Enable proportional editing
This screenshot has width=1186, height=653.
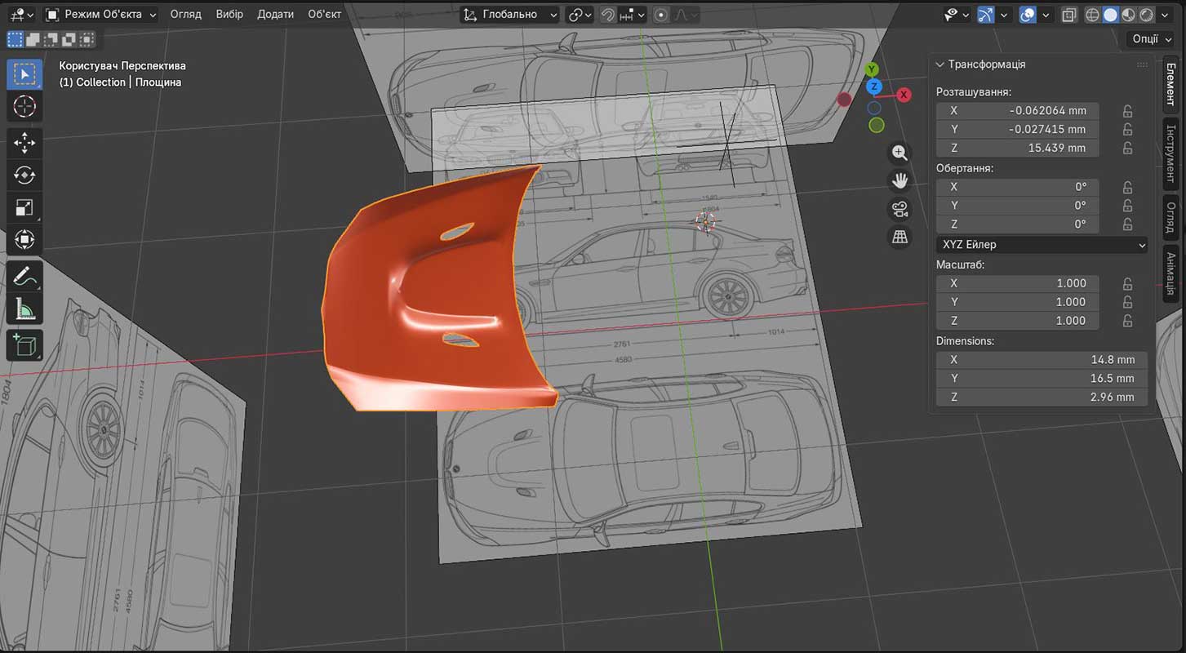[661, 15]
